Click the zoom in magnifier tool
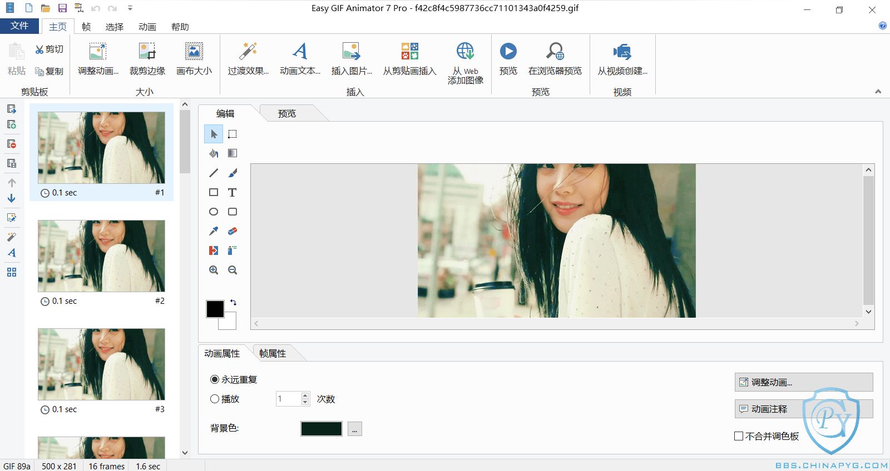The width and height of the screenshot is (890, 471). tap(214, 270)
